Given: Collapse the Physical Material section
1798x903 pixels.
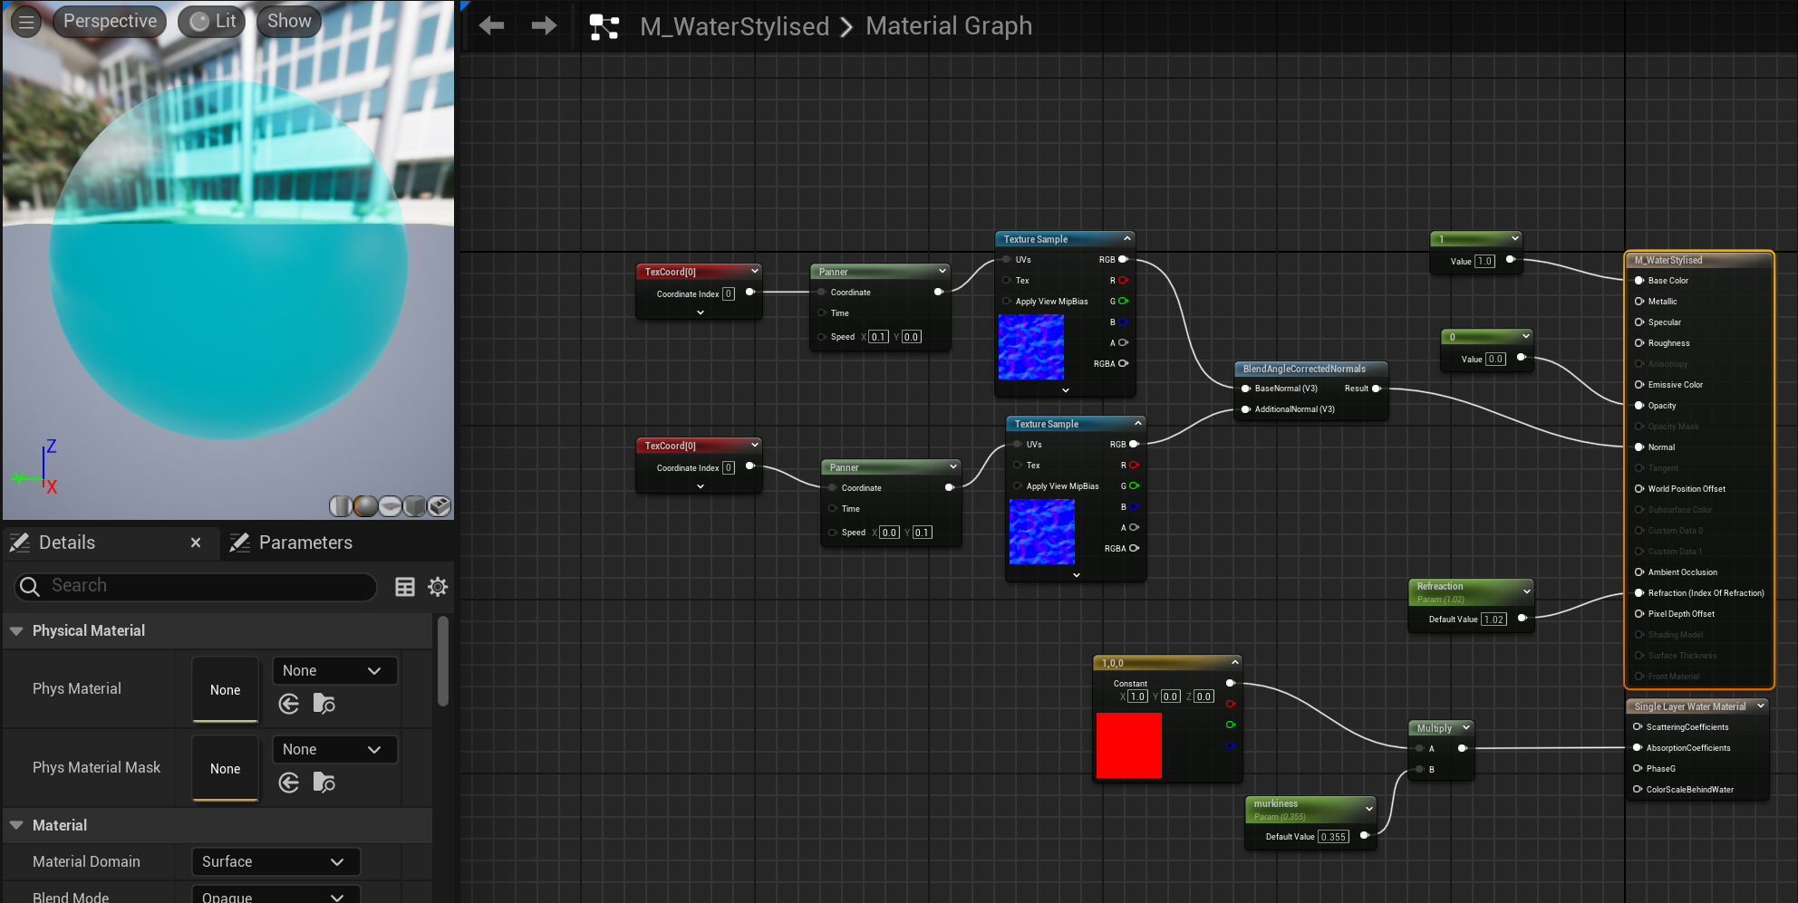Looking at the screenshot, I should (16, 630).
